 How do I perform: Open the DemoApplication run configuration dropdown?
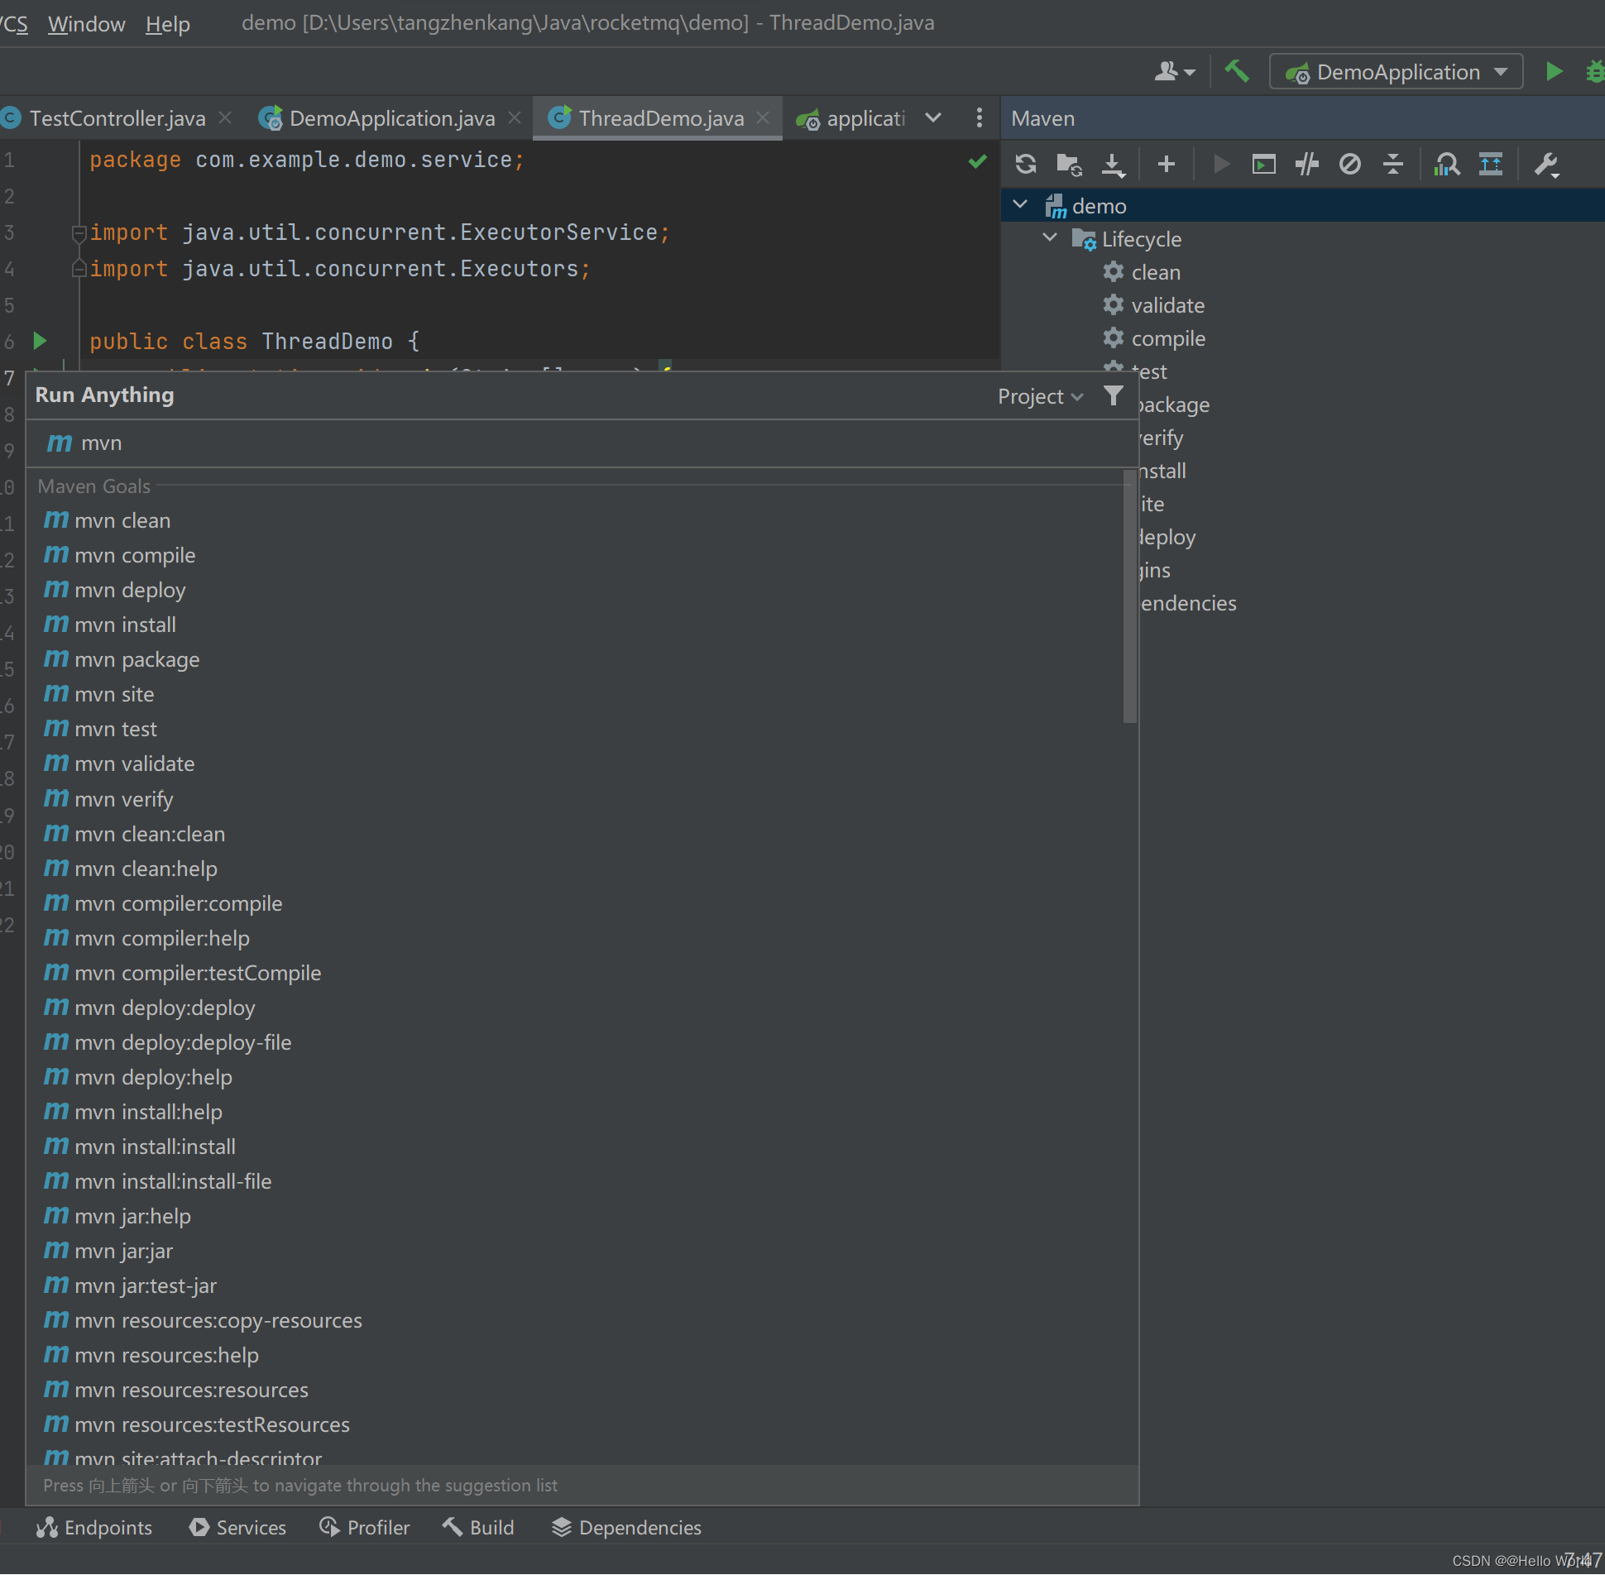[x=1397, y=72]
